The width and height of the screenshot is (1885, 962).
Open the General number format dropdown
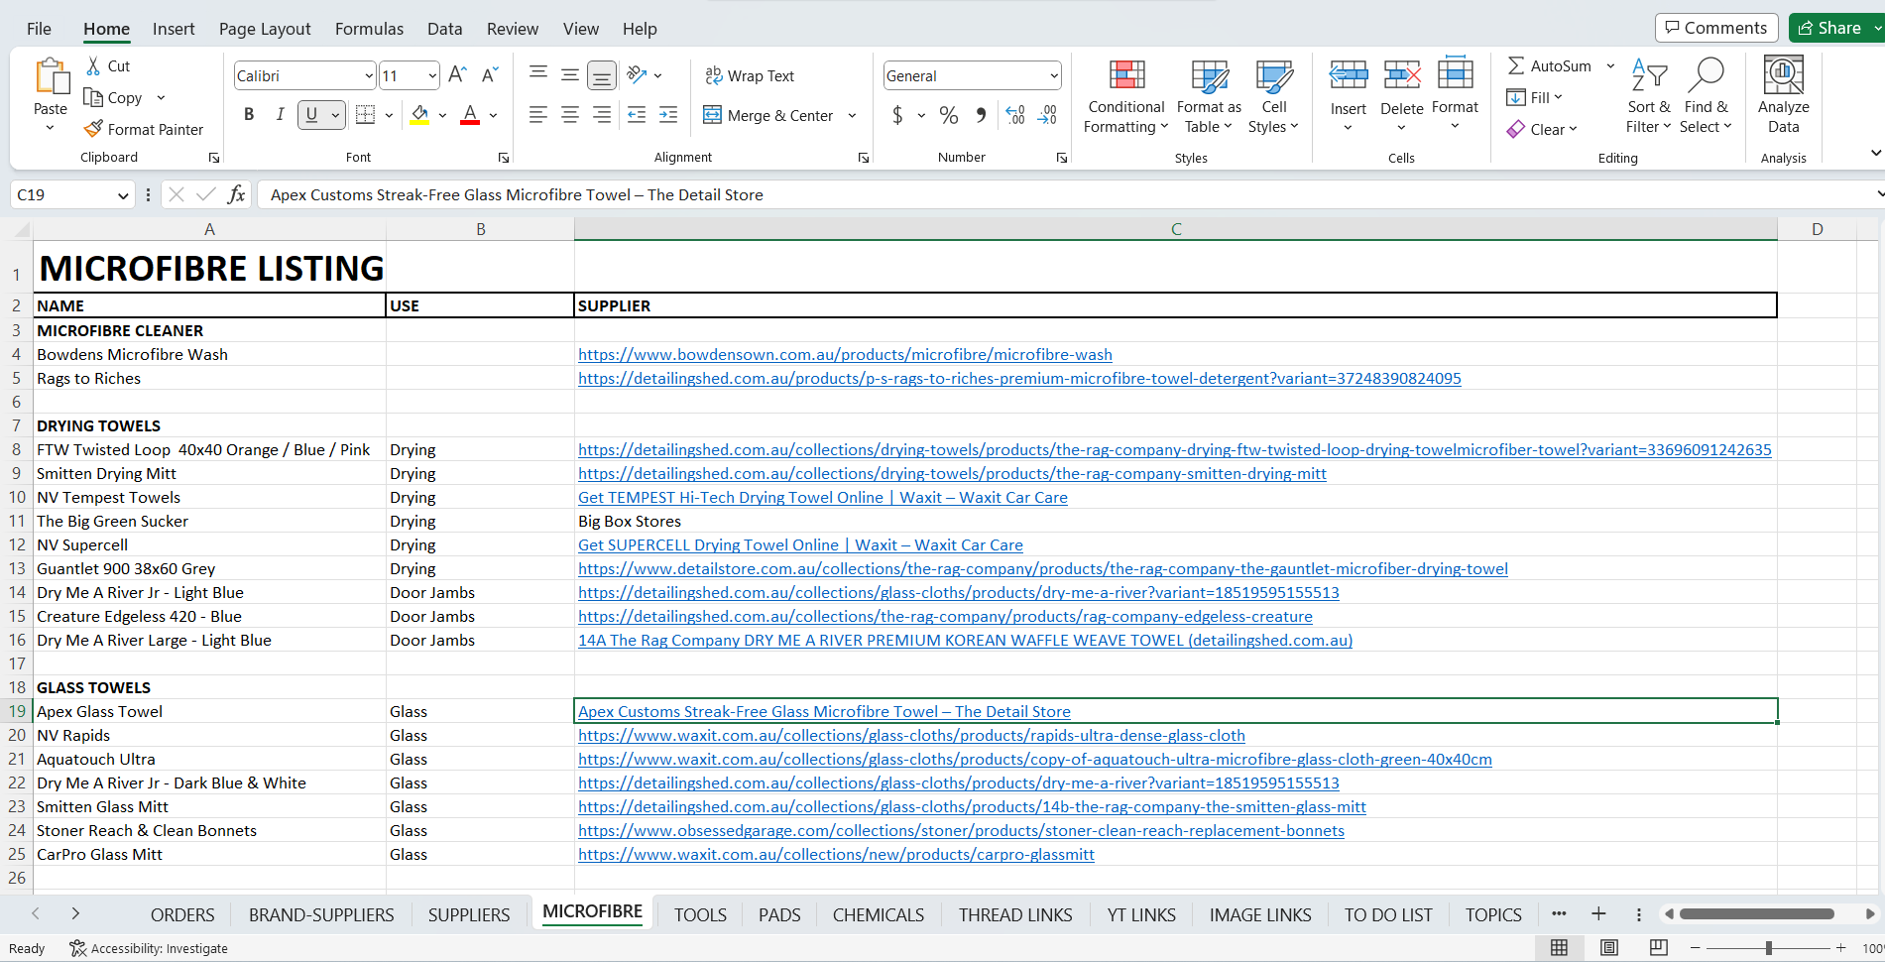point(1053,75)
